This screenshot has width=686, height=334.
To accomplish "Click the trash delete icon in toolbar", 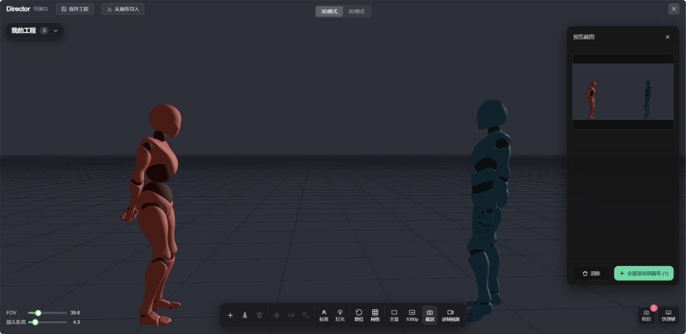I will point(259,315).
